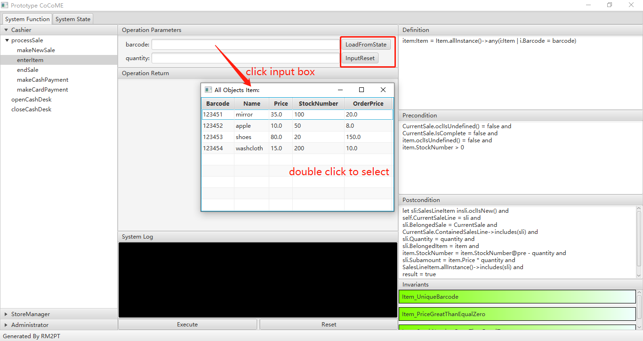Collapse the Cashier section

(x=5, y=30)
